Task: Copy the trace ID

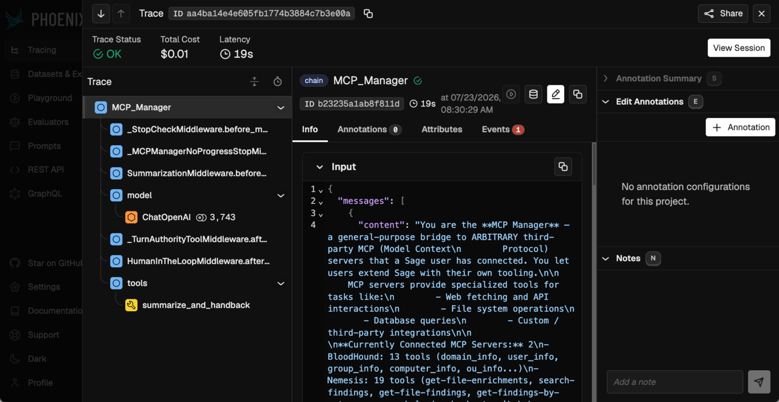Action: pyautogui.click(x=368, y=13)
